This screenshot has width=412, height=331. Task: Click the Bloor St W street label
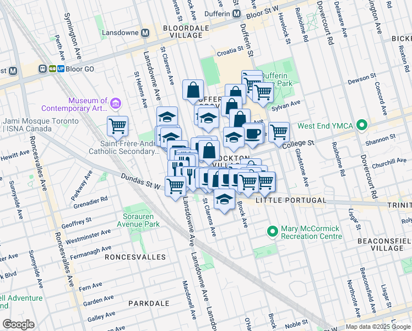tap(262, 12)
